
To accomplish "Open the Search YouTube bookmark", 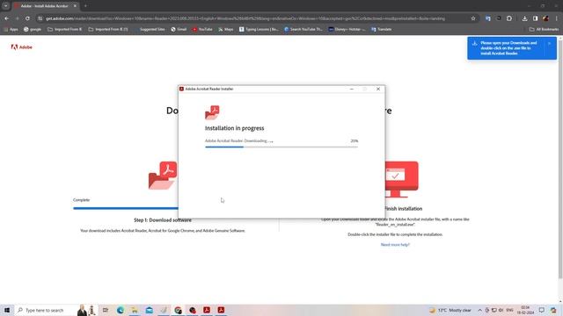I will pos(303,29).
